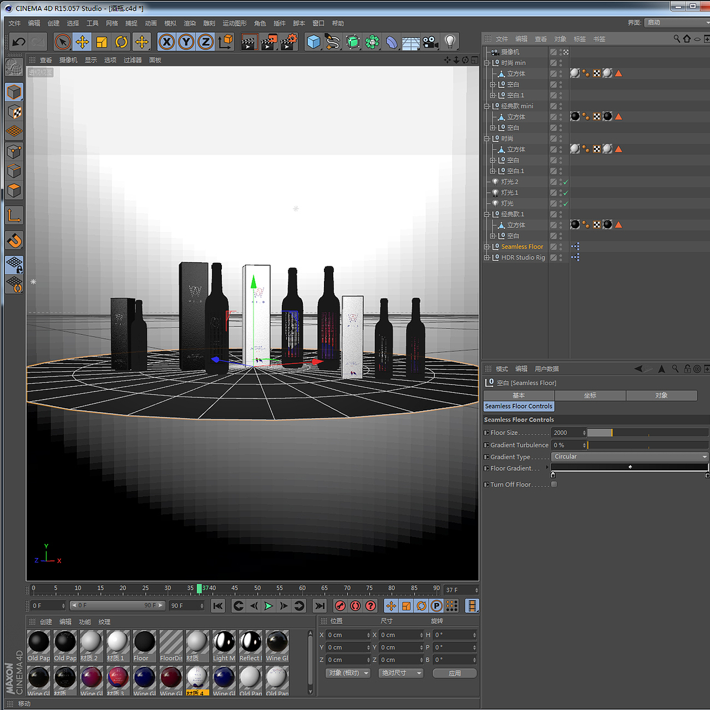This screenshot has width=710, height=710.
Task: Expand the Seamless Floor object in the tree
Action: tap(486, 247)
